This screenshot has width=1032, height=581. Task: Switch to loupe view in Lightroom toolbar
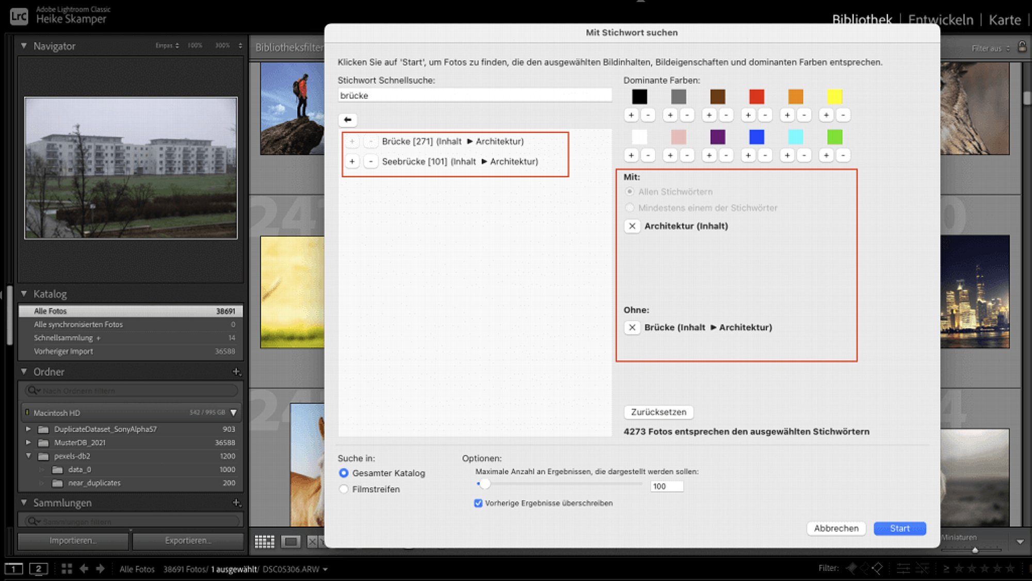[x=291, y=541]
